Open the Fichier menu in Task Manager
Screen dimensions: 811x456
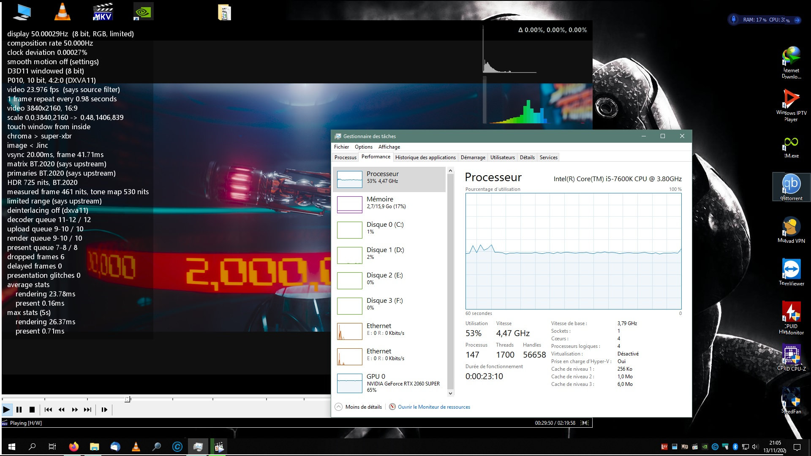point(341,147)
